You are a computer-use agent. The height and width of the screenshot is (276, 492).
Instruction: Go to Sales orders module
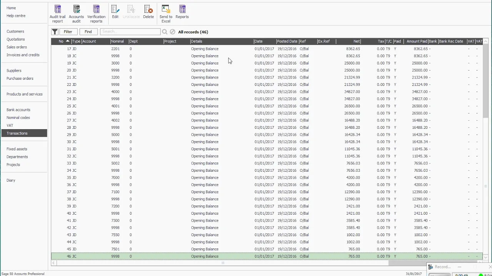17,47
